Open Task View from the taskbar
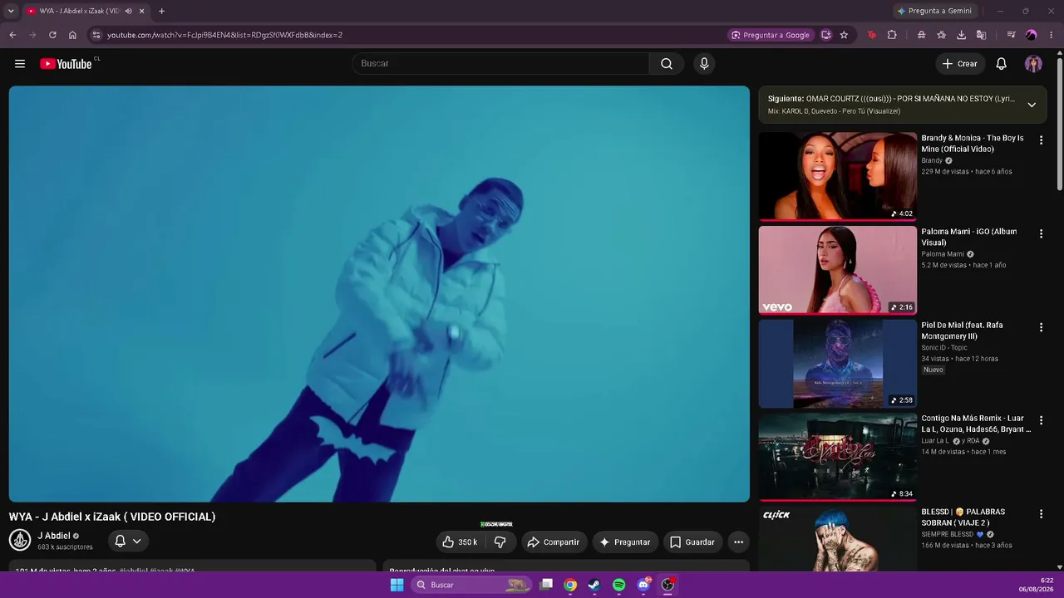 coord(546,585)
